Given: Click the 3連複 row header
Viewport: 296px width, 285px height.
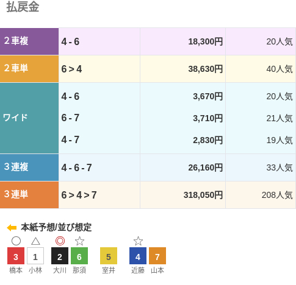Looking at the screenshot, I should [x=29, y=167].
